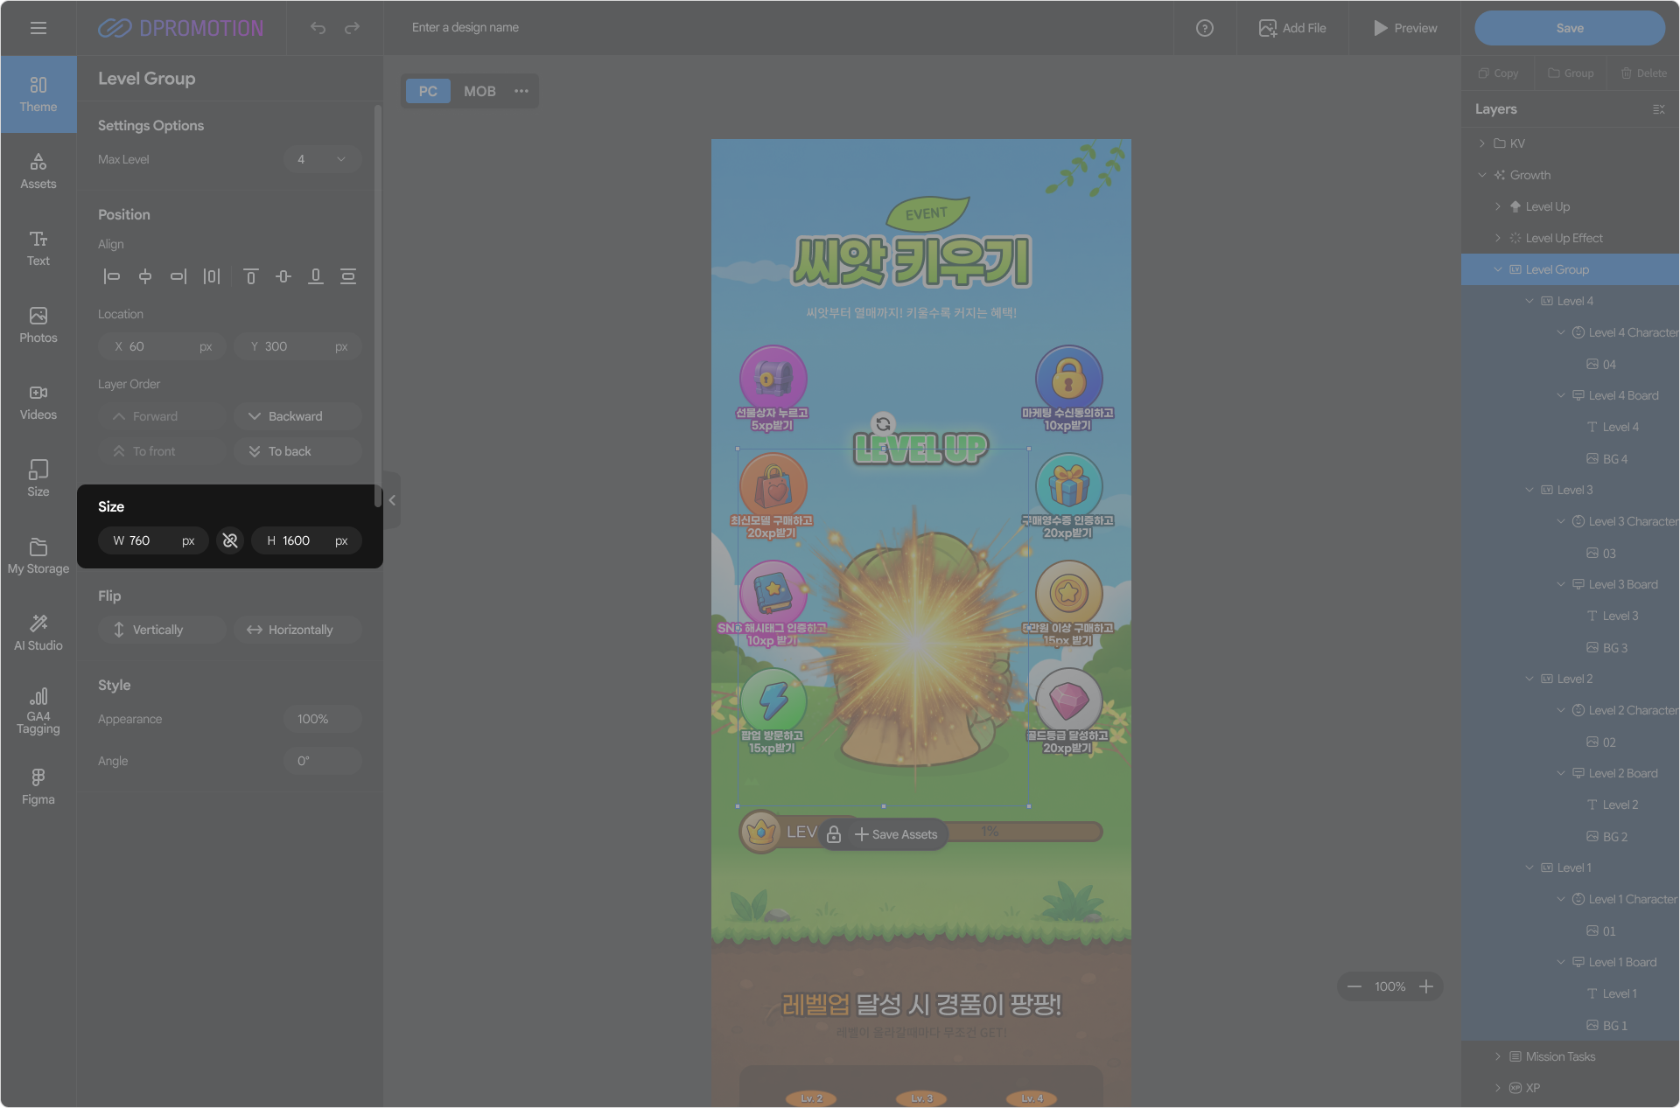1680x1108 pixels.
Task: Open the Text sidebar panel
Action: point(38,248)
